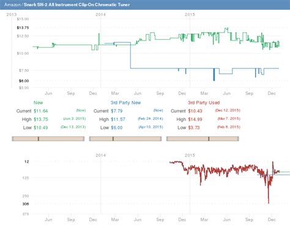Select the 3rd Party New legend label
The width and height of the screenshot is (290, 228).
coord(125,103)
